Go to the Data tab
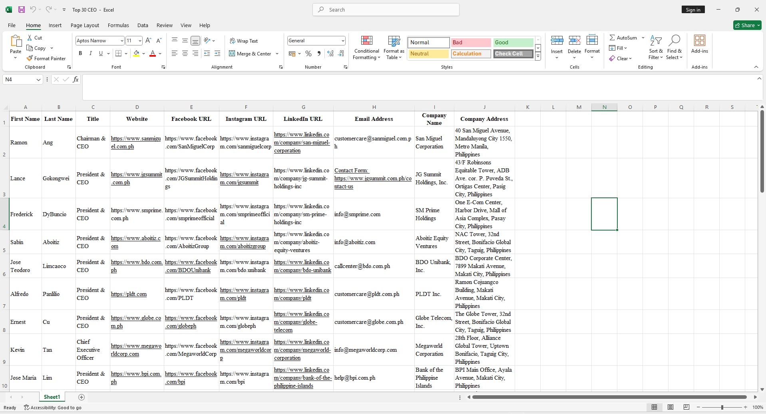The image size is (766, 414). 143,25
